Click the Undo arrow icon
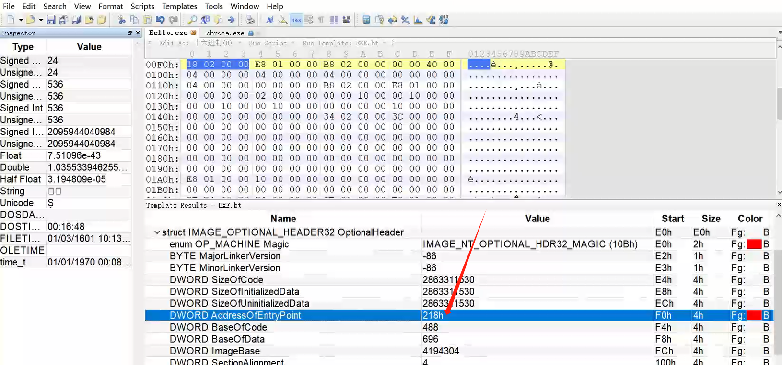This screenshot has height=365, width=782. 160,20
